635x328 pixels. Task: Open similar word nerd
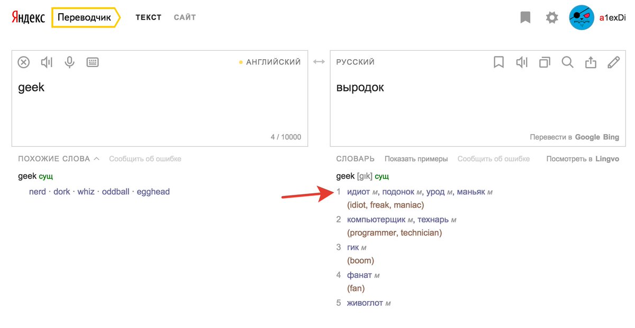pos(38,192)
